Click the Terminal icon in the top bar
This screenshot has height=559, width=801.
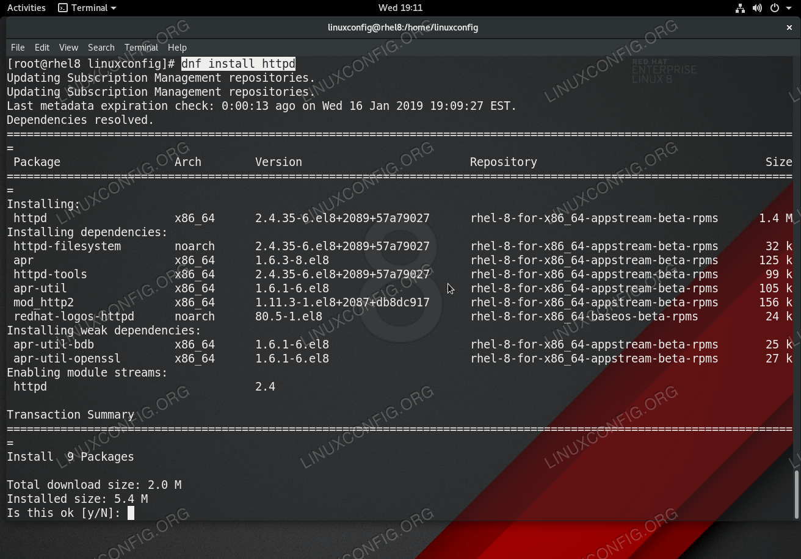pos(63,8)
